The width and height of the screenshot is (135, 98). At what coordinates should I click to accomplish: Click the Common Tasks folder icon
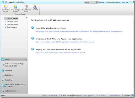click(x=6, y=21)
